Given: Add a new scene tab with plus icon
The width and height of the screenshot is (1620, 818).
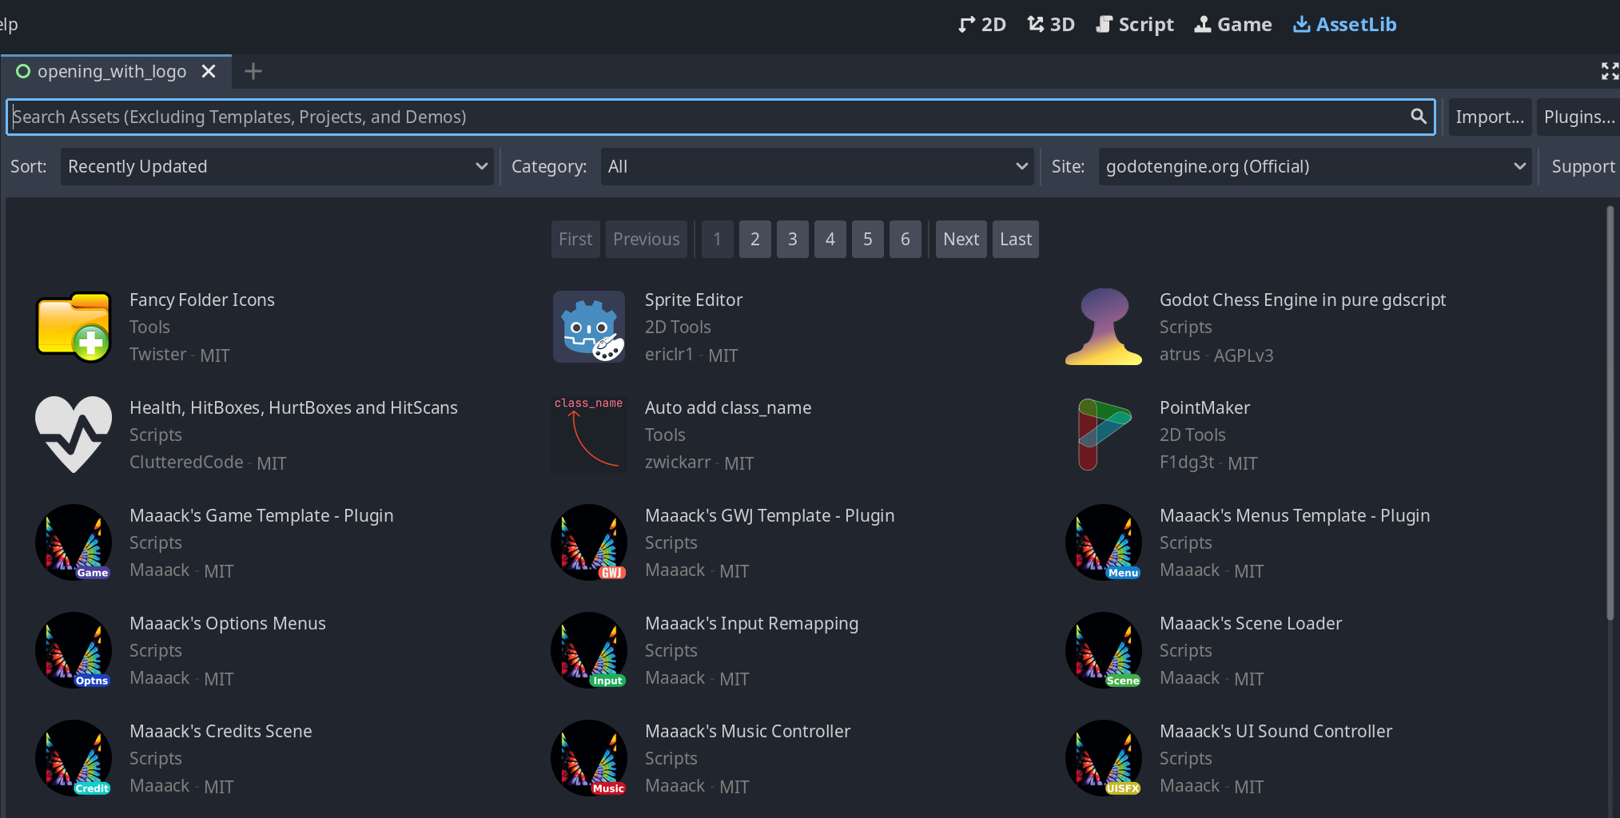Looking at the screenshot, I should tap(253, 72).
